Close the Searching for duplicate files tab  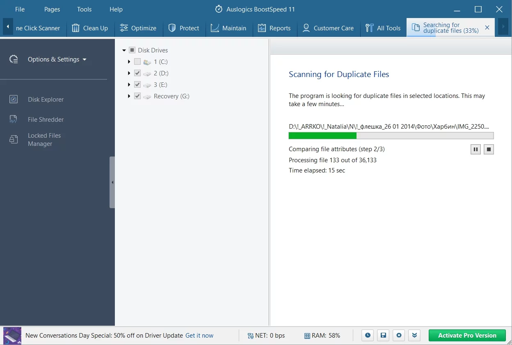(487, 28)
